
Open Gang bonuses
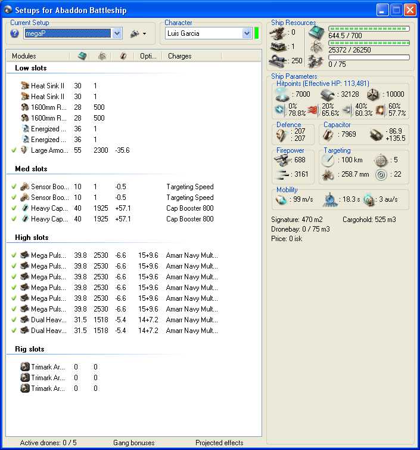[x=134, y=442]
